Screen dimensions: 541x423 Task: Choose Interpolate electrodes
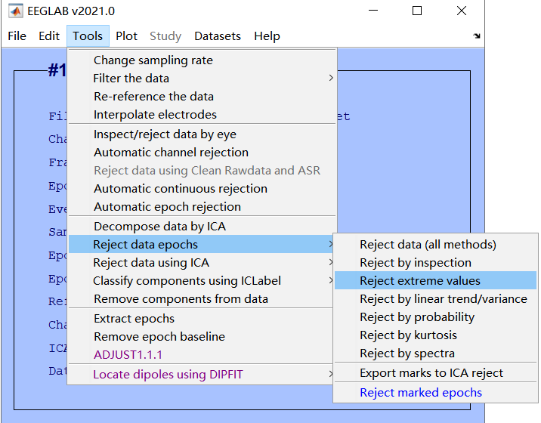click(202, 115)
